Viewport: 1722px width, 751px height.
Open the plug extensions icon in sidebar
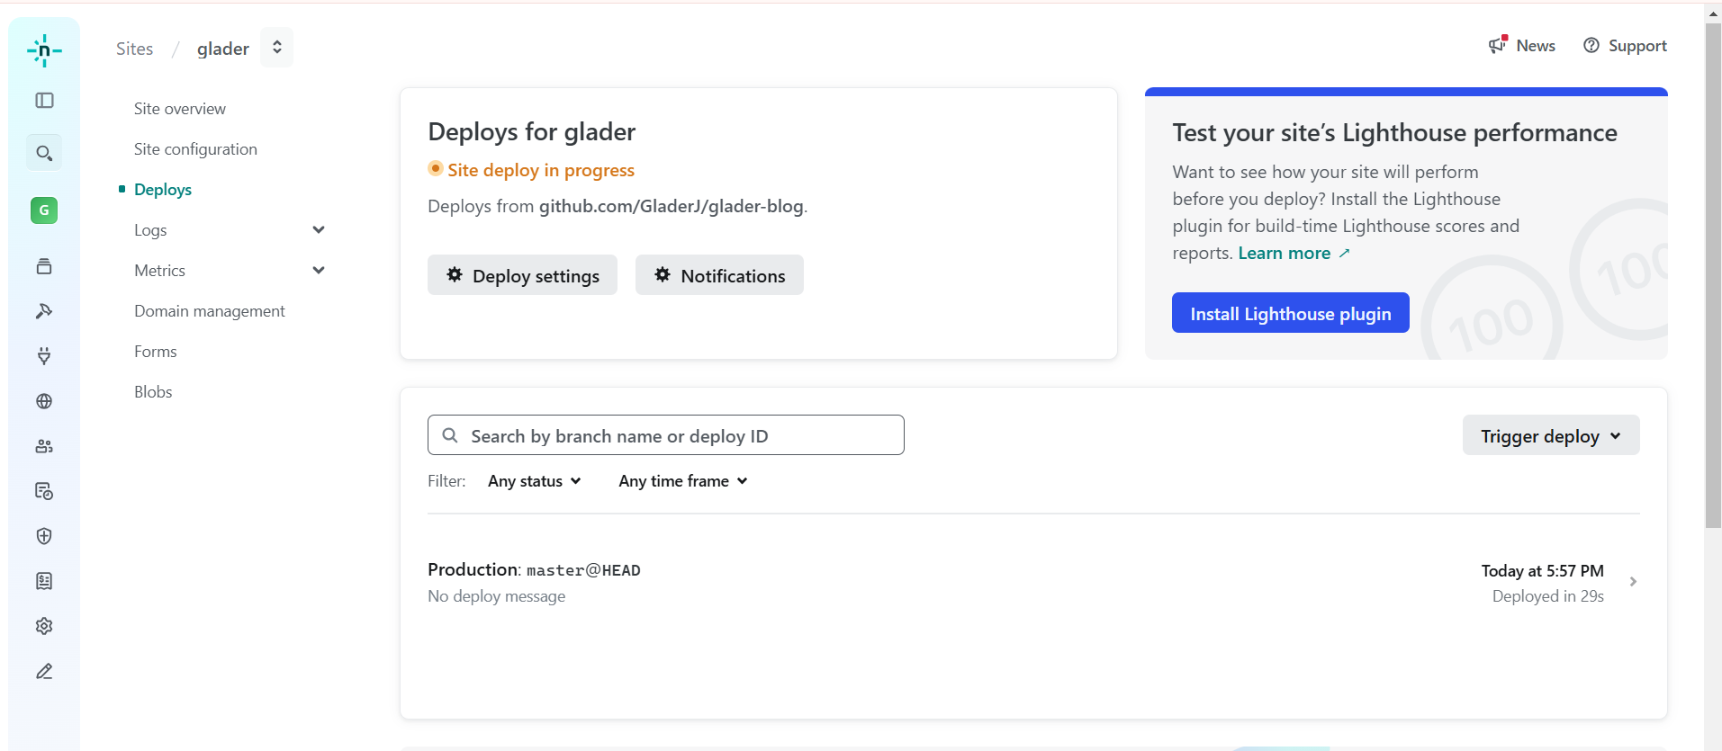click(44, 356)
